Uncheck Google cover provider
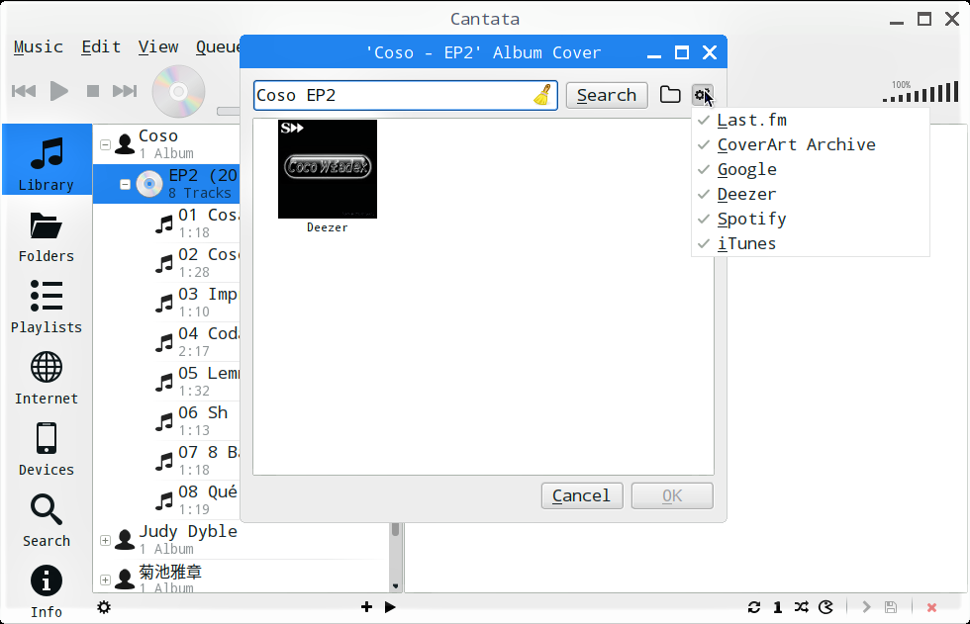This screenshot has height=624, width=970. tap(811, 169)
